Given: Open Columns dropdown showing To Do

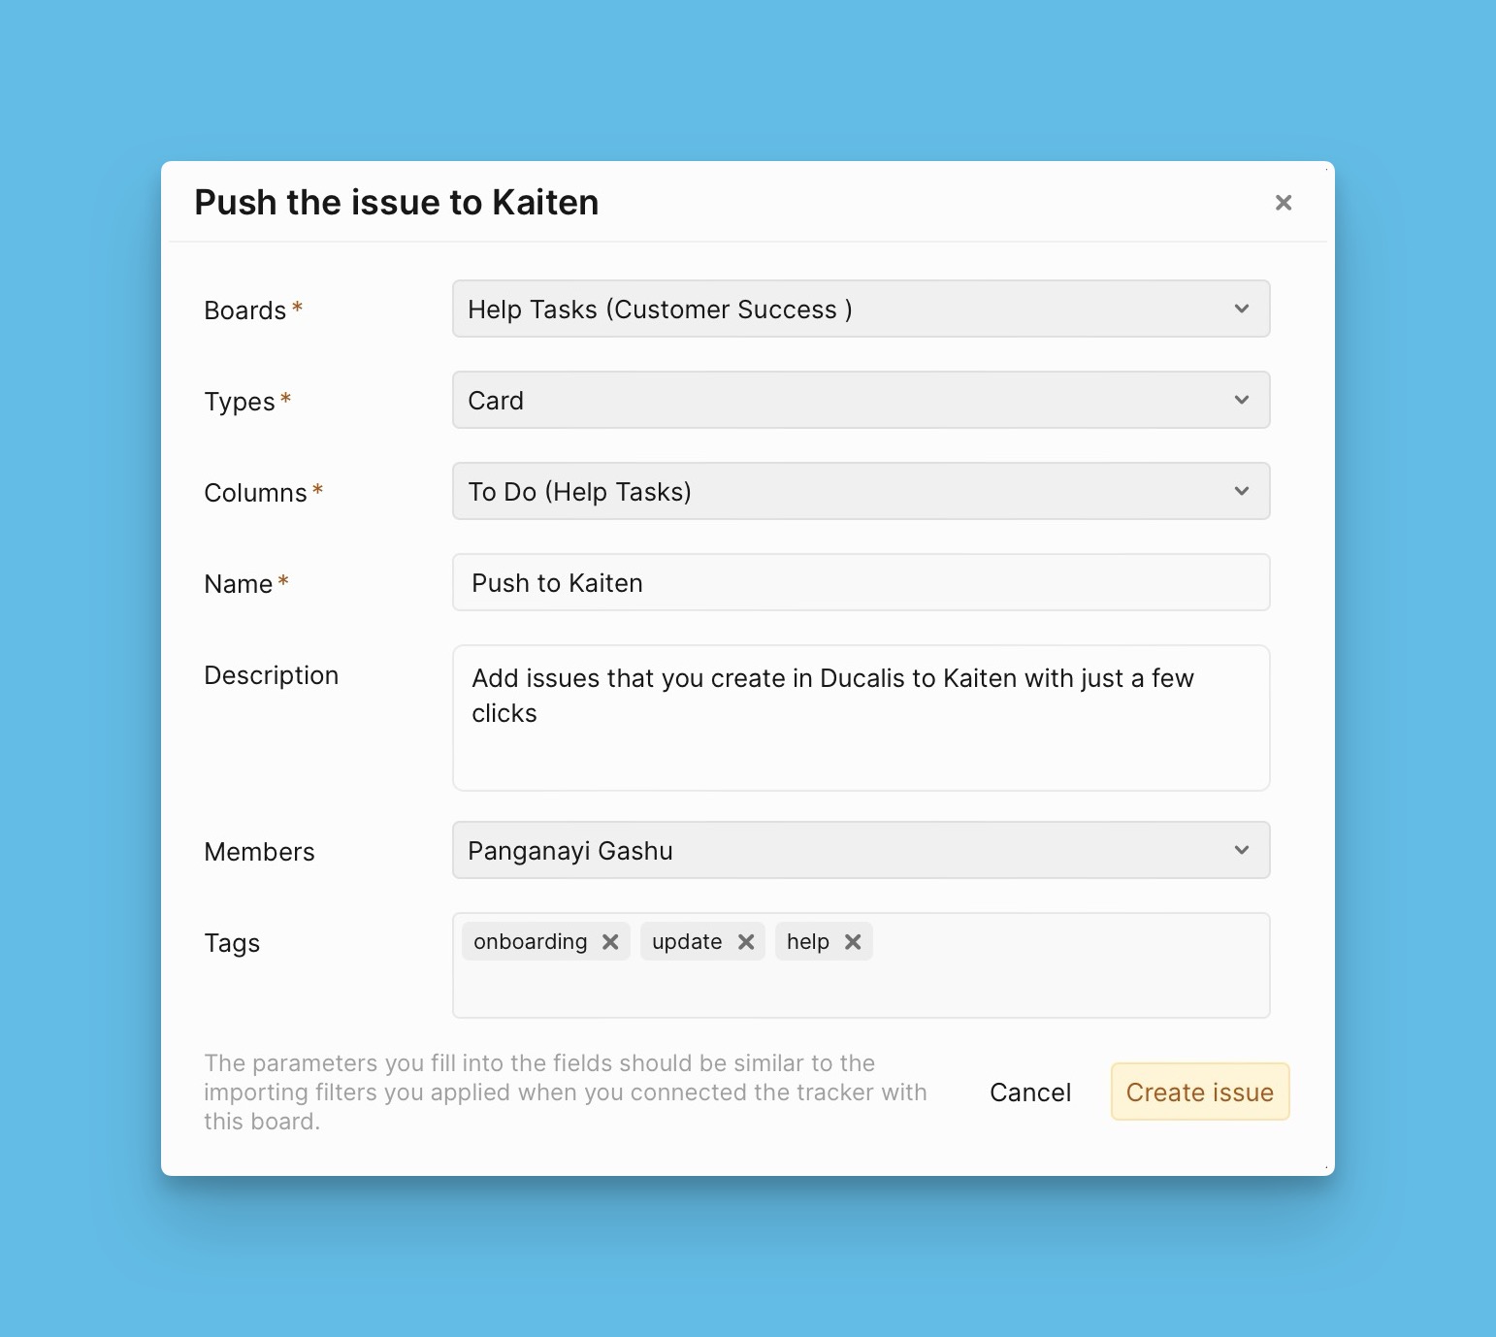Looking at the screenshot, I should (x=861, y=491).
